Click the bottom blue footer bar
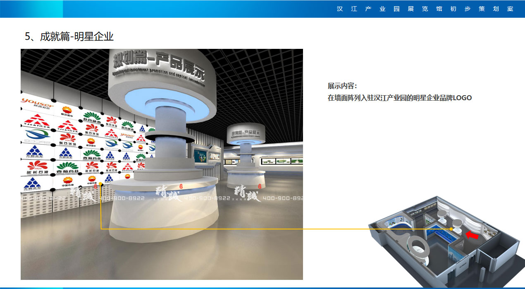This screenshot has width=525, height=289. (x=262, y=287)
